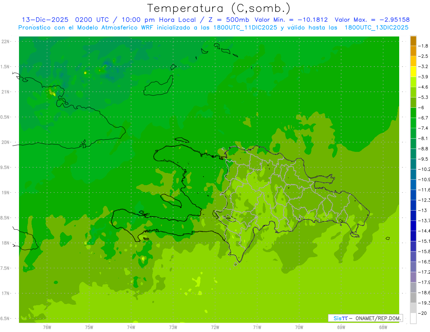Click the "-8.1" colorbar label
Screen dimensions: 430x332
423,138
